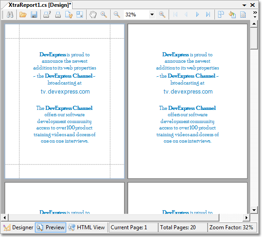Click the horizontal scrollbar left arrow
The height and width of the screenshot is (237, 262).
tap(5, 217)
